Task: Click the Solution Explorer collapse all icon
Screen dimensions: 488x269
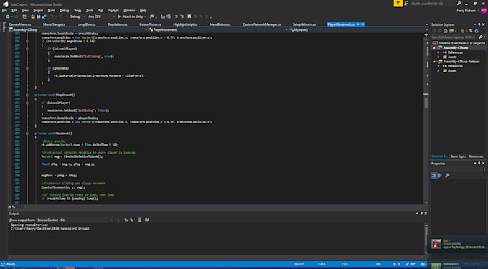Action: click(x=471, y=31)
